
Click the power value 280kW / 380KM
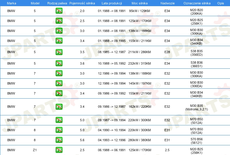[x=139, y=140]
